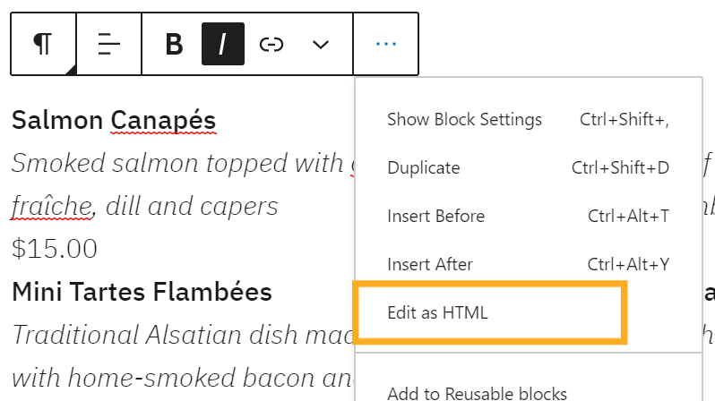Close the three-dots block options menu
Screen dimensions: 715x401
point(386,44)
